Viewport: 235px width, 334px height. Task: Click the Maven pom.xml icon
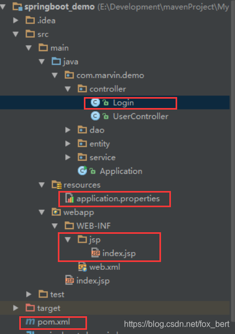[30, 321]
